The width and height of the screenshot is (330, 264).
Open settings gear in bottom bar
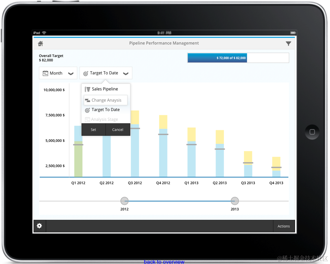point(39,226)
